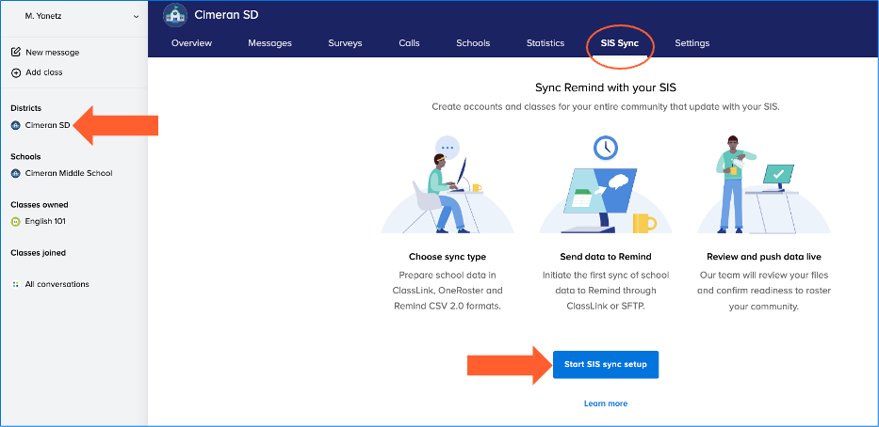This screenshot has height=427, width=879.
Task: Expand the M. Yonetz account dropdown
Action: (136, 16)
